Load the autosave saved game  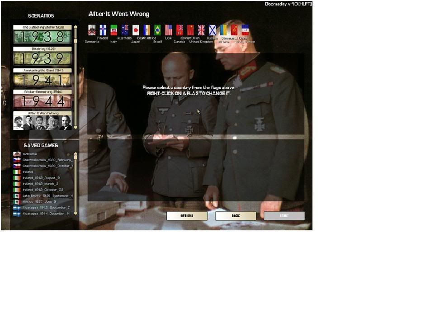pyautogui.click(x=30, y=154)
